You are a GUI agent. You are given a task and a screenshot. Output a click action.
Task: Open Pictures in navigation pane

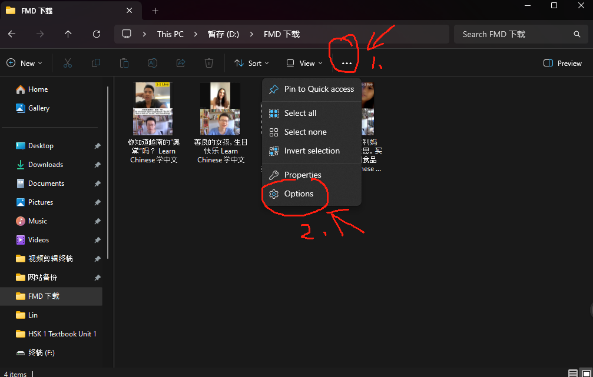pos(41,202)
